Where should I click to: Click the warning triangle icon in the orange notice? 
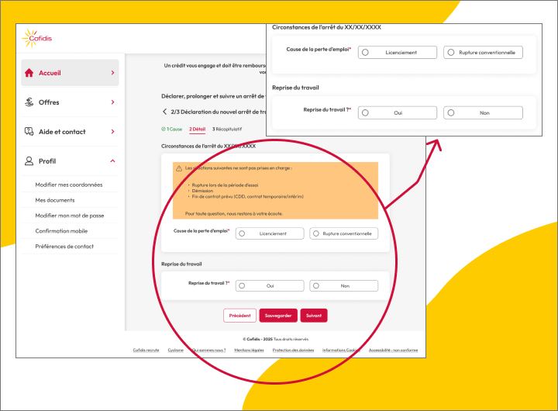[178, 168]
